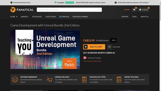Viewport: 161px width, 91px height.
Task: Click Get 18 Ebooks Worth CA$804.46 text
Action: point(99,53)
